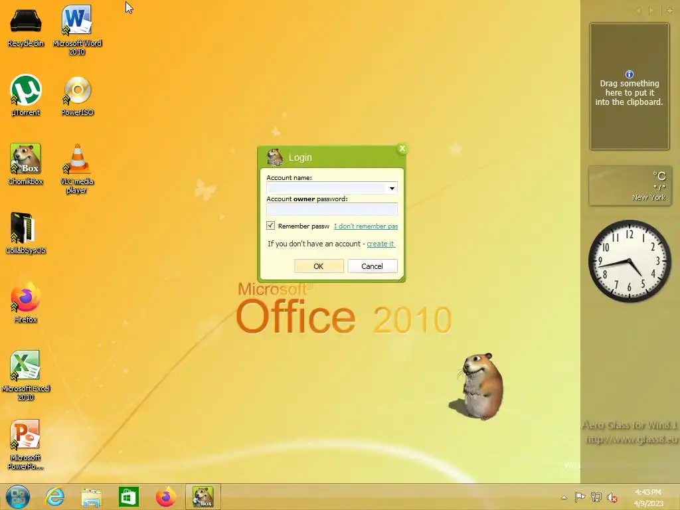Screen dimensions: 680x510
Task: Expand the Account name dropdown arrow
Action: pyautogui.click(x=392, y=188)
